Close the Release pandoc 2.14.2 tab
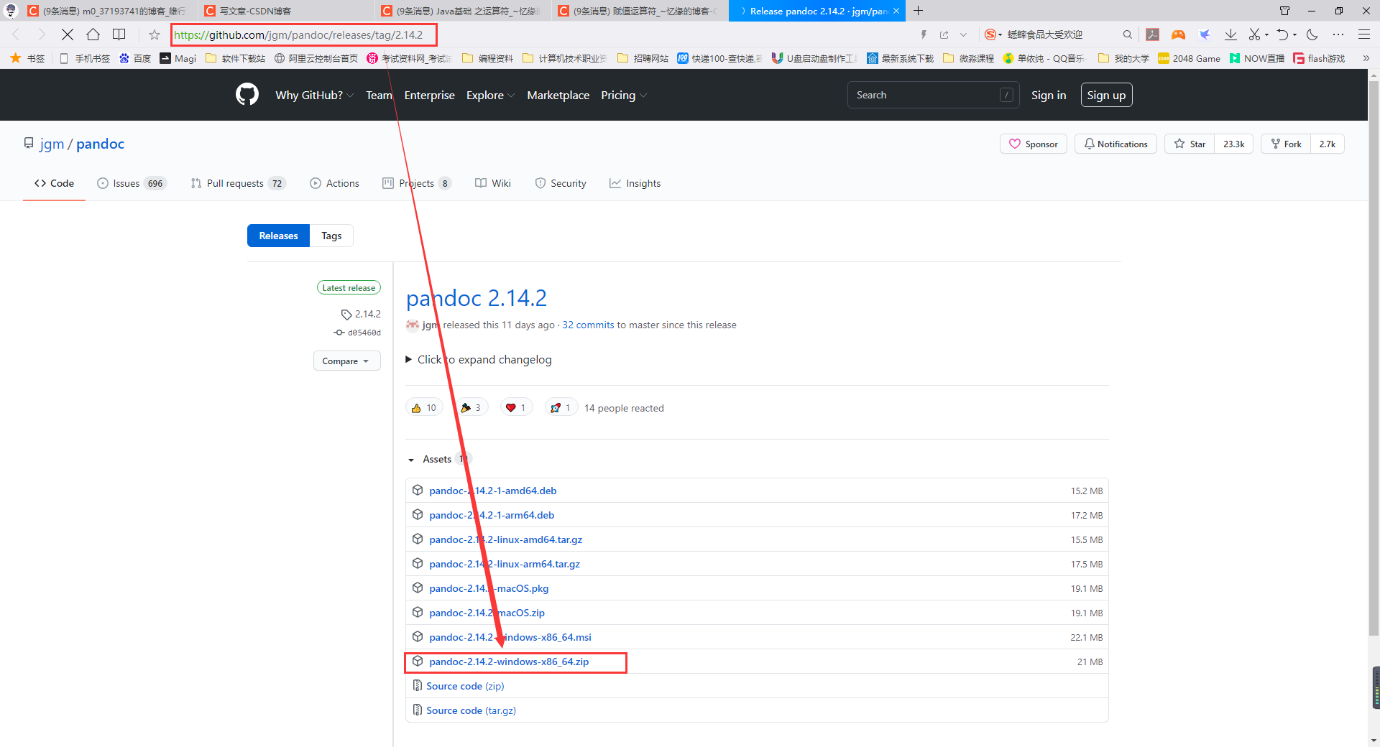The height and width of the screenshot is (747, 1380). coord(896,11)
